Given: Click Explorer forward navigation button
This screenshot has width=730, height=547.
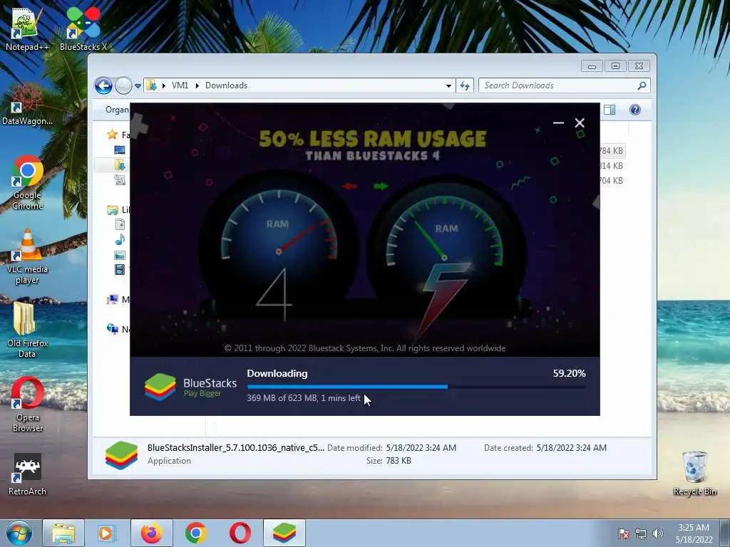Looking at the screenshot, I should click(x=123, y=85).
